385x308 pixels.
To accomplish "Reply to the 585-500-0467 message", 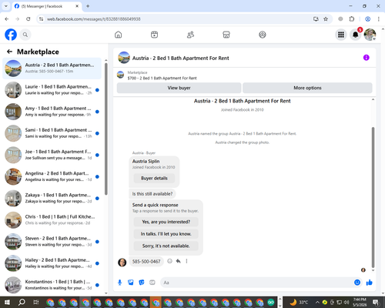I will [178, 261].
